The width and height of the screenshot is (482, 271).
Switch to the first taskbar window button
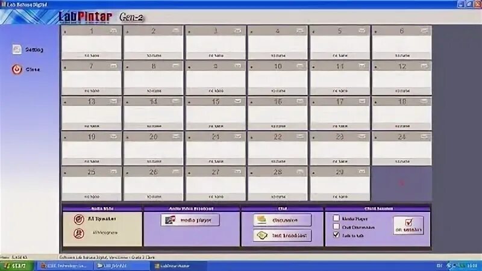pos(65,266)
